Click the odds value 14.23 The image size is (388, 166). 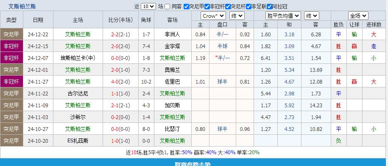[x=316, y=105]
